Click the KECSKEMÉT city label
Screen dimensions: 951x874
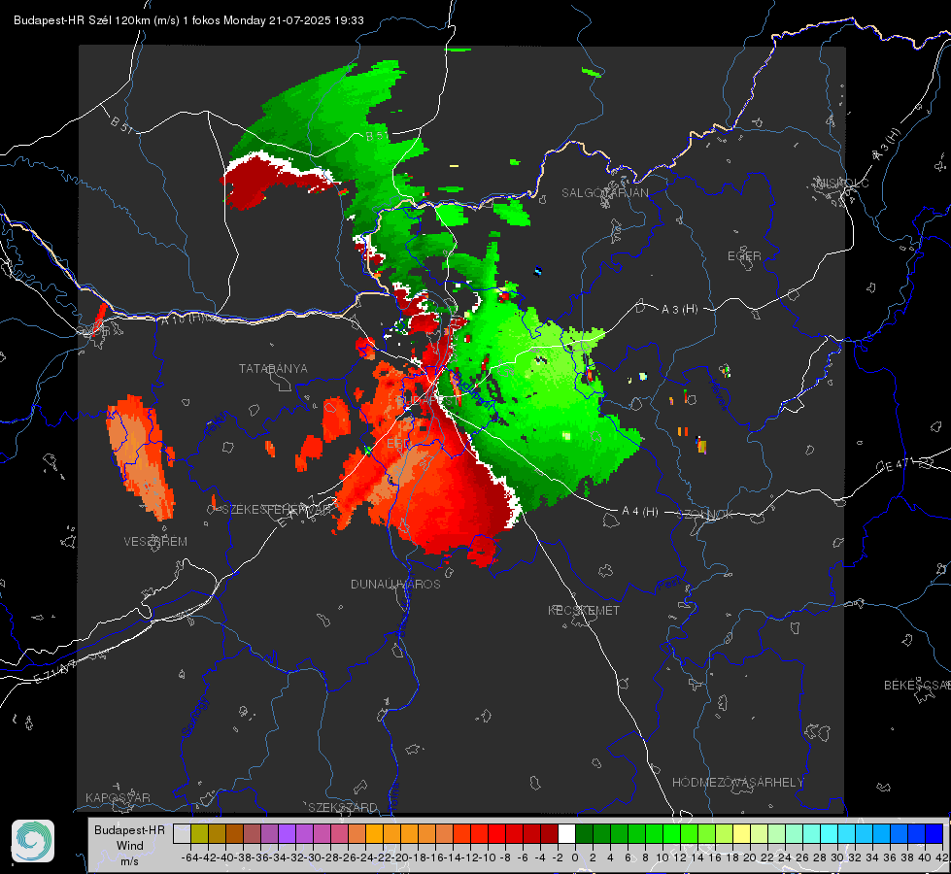click(x=584, y=610)
